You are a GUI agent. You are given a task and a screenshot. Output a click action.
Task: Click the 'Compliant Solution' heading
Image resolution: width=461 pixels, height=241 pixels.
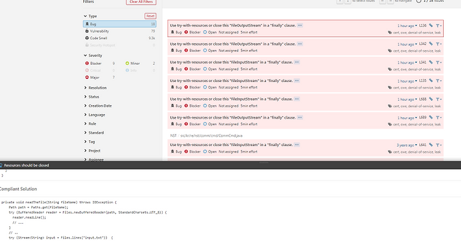coord(19,189)
